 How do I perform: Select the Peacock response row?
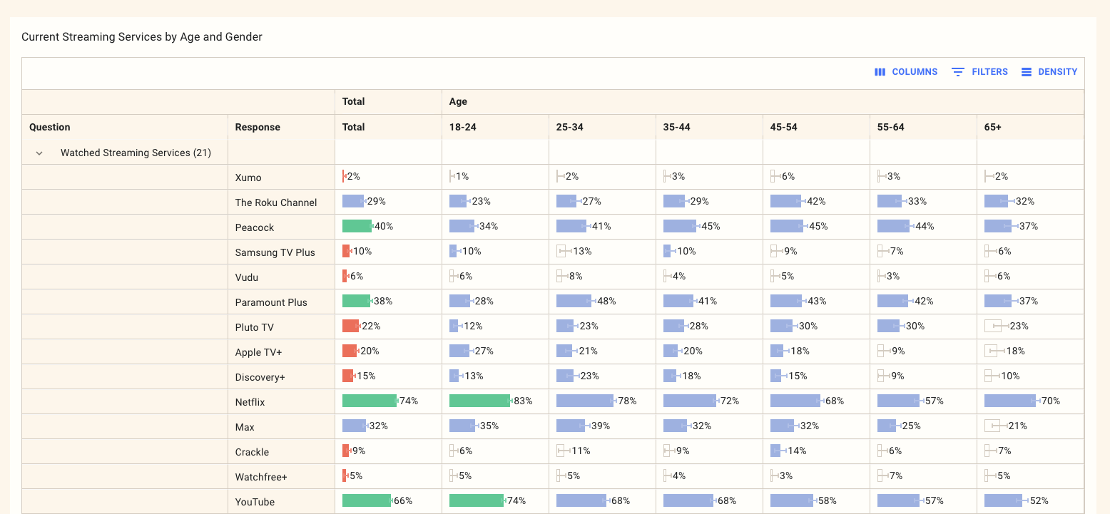pos(255,227)
